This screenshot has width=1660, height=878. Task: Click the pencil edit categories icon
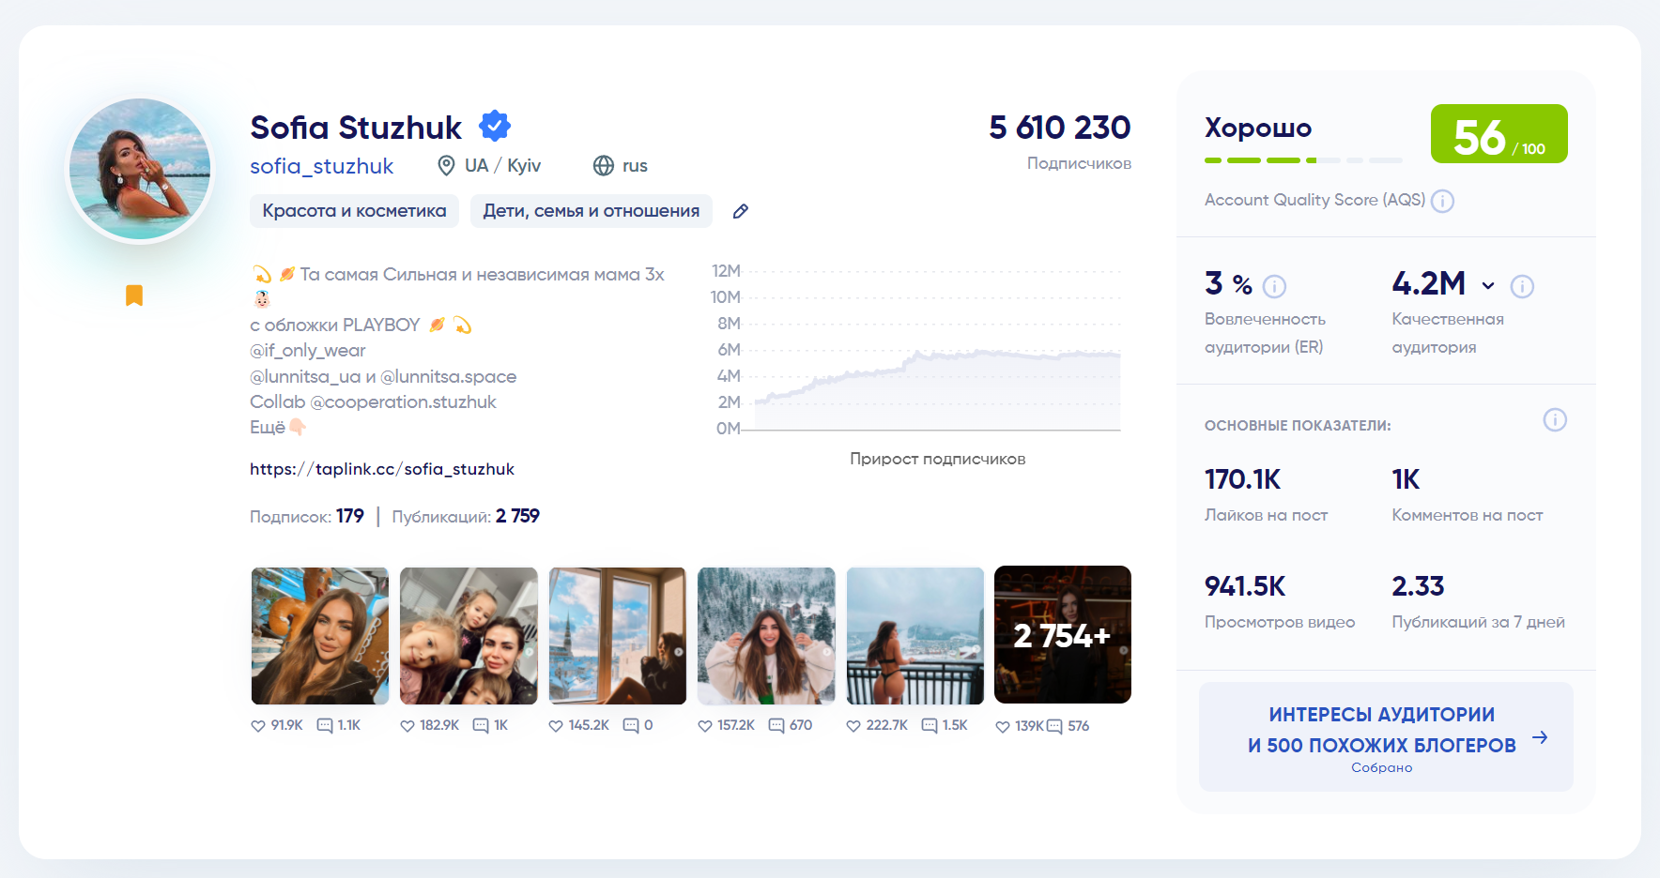tap(740, 211)
